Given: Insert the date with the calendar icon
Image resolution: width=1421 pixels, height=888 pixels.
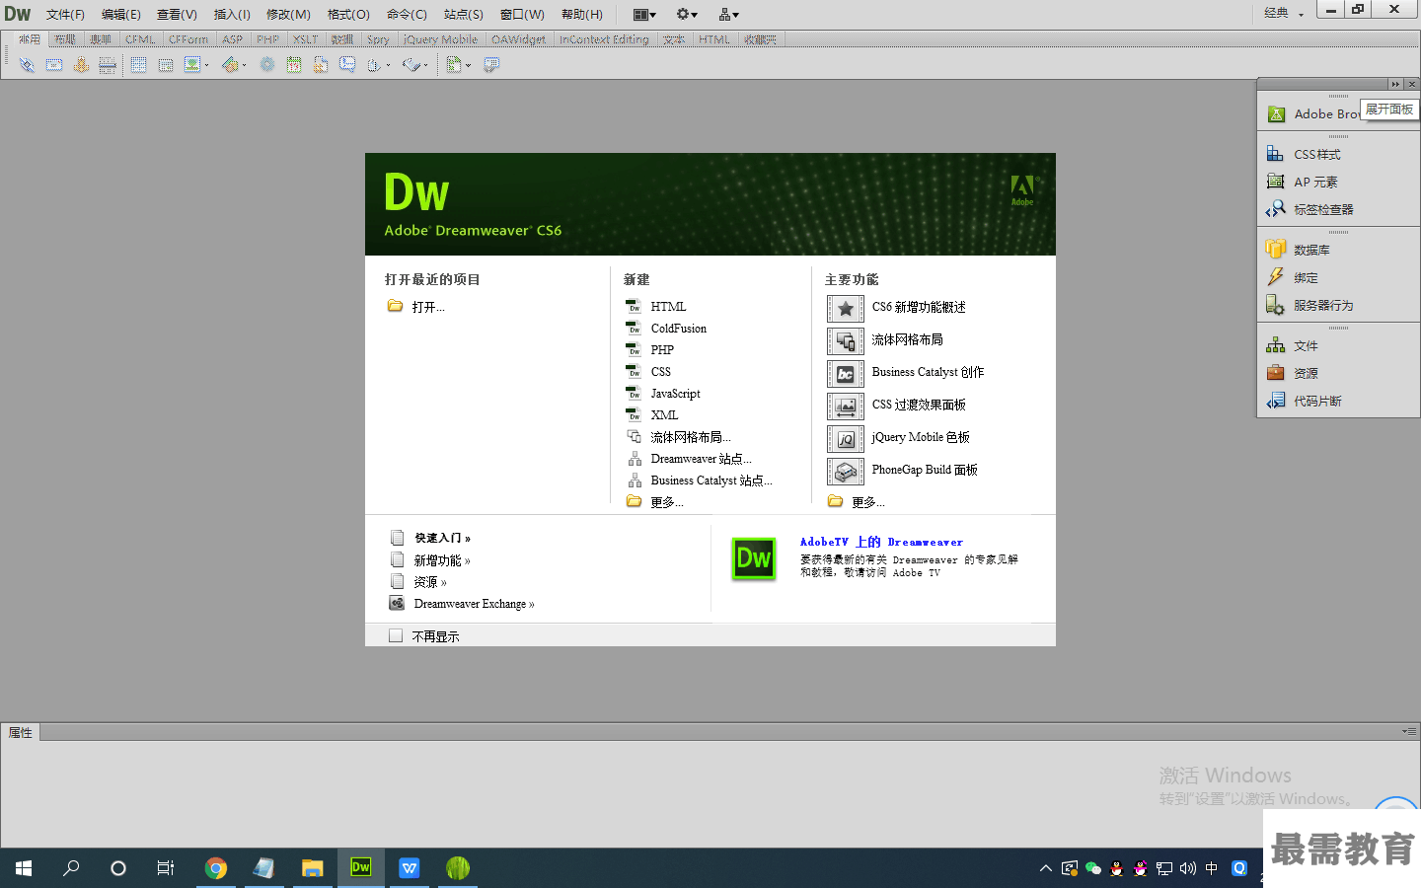Looking at the screenshot, I should 294,65.
